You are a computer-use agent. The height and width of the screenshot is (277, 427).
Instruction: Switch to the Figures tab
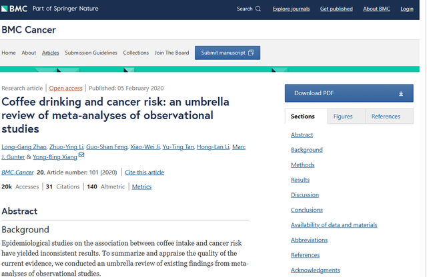[x=343, y=117]
